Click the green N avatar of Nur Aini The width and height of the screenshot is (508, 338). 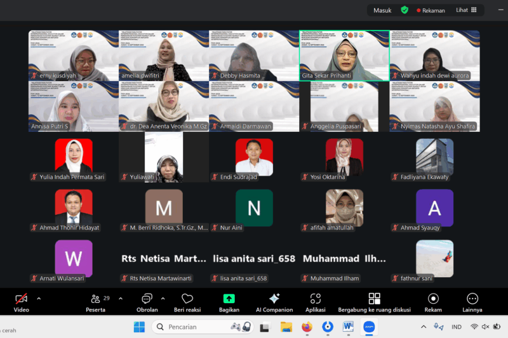254,207
